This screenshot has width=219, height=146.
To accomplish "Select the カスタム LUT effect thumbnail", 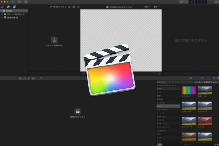I will pos(189,106).
